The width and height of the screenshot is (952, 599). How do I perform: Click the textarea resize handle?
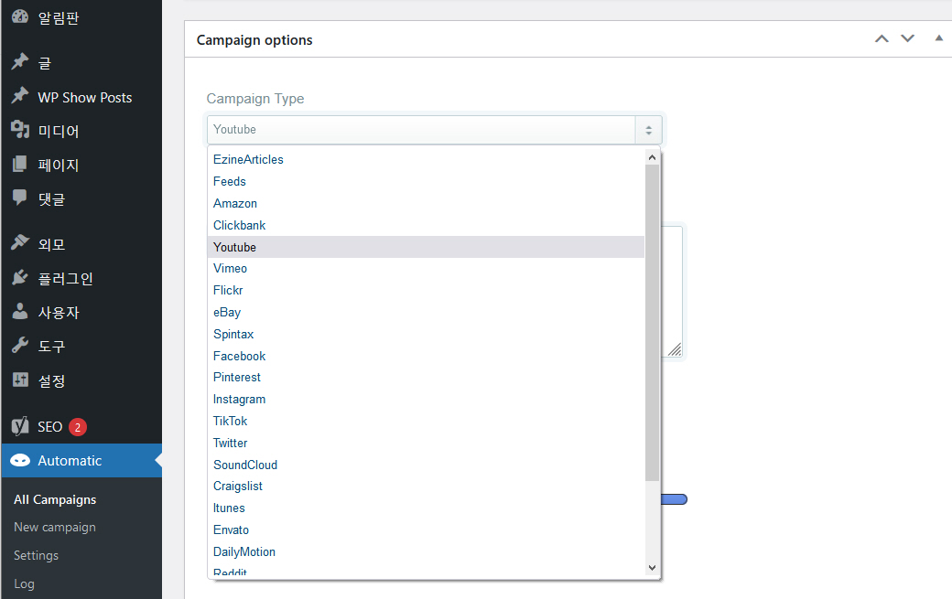[x=675, y=349]
